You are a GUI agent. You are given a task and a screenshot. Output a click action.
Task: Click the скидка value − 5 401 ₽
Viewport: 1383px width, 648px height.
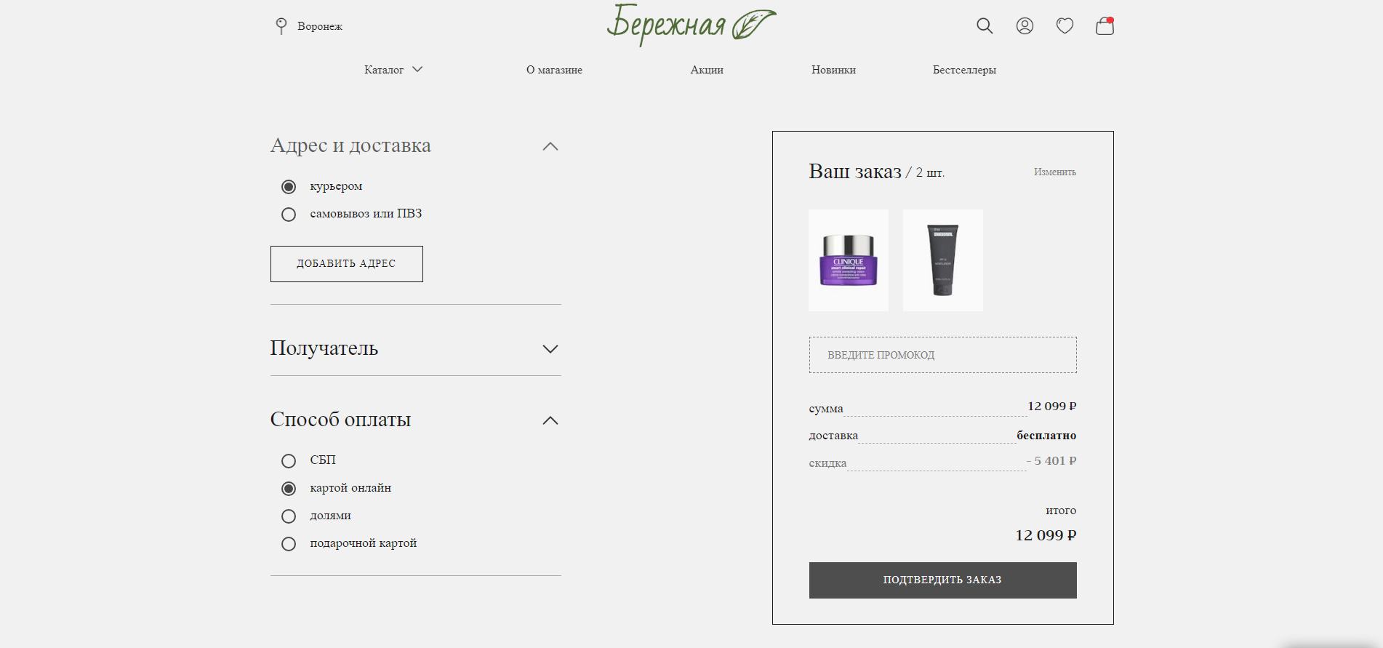click(1051, 461)
